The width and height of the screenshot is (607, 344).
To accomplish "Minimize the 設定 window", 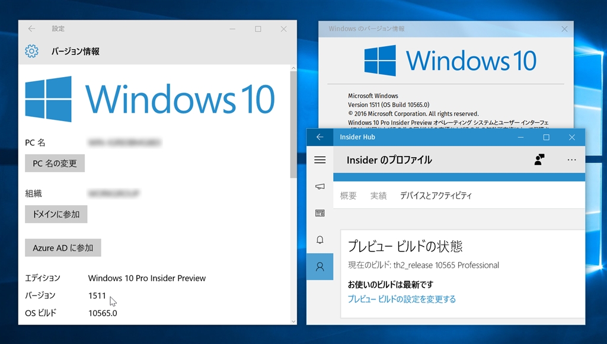I will point(232,29).
